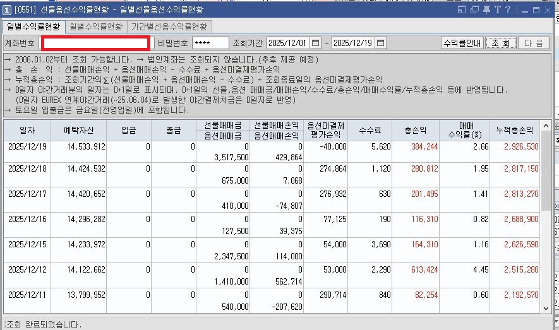The width and height of the screenshot is (559, 330).
Task: Click the 옵션미결제 평가손익 column header
Action: (325, 130)
